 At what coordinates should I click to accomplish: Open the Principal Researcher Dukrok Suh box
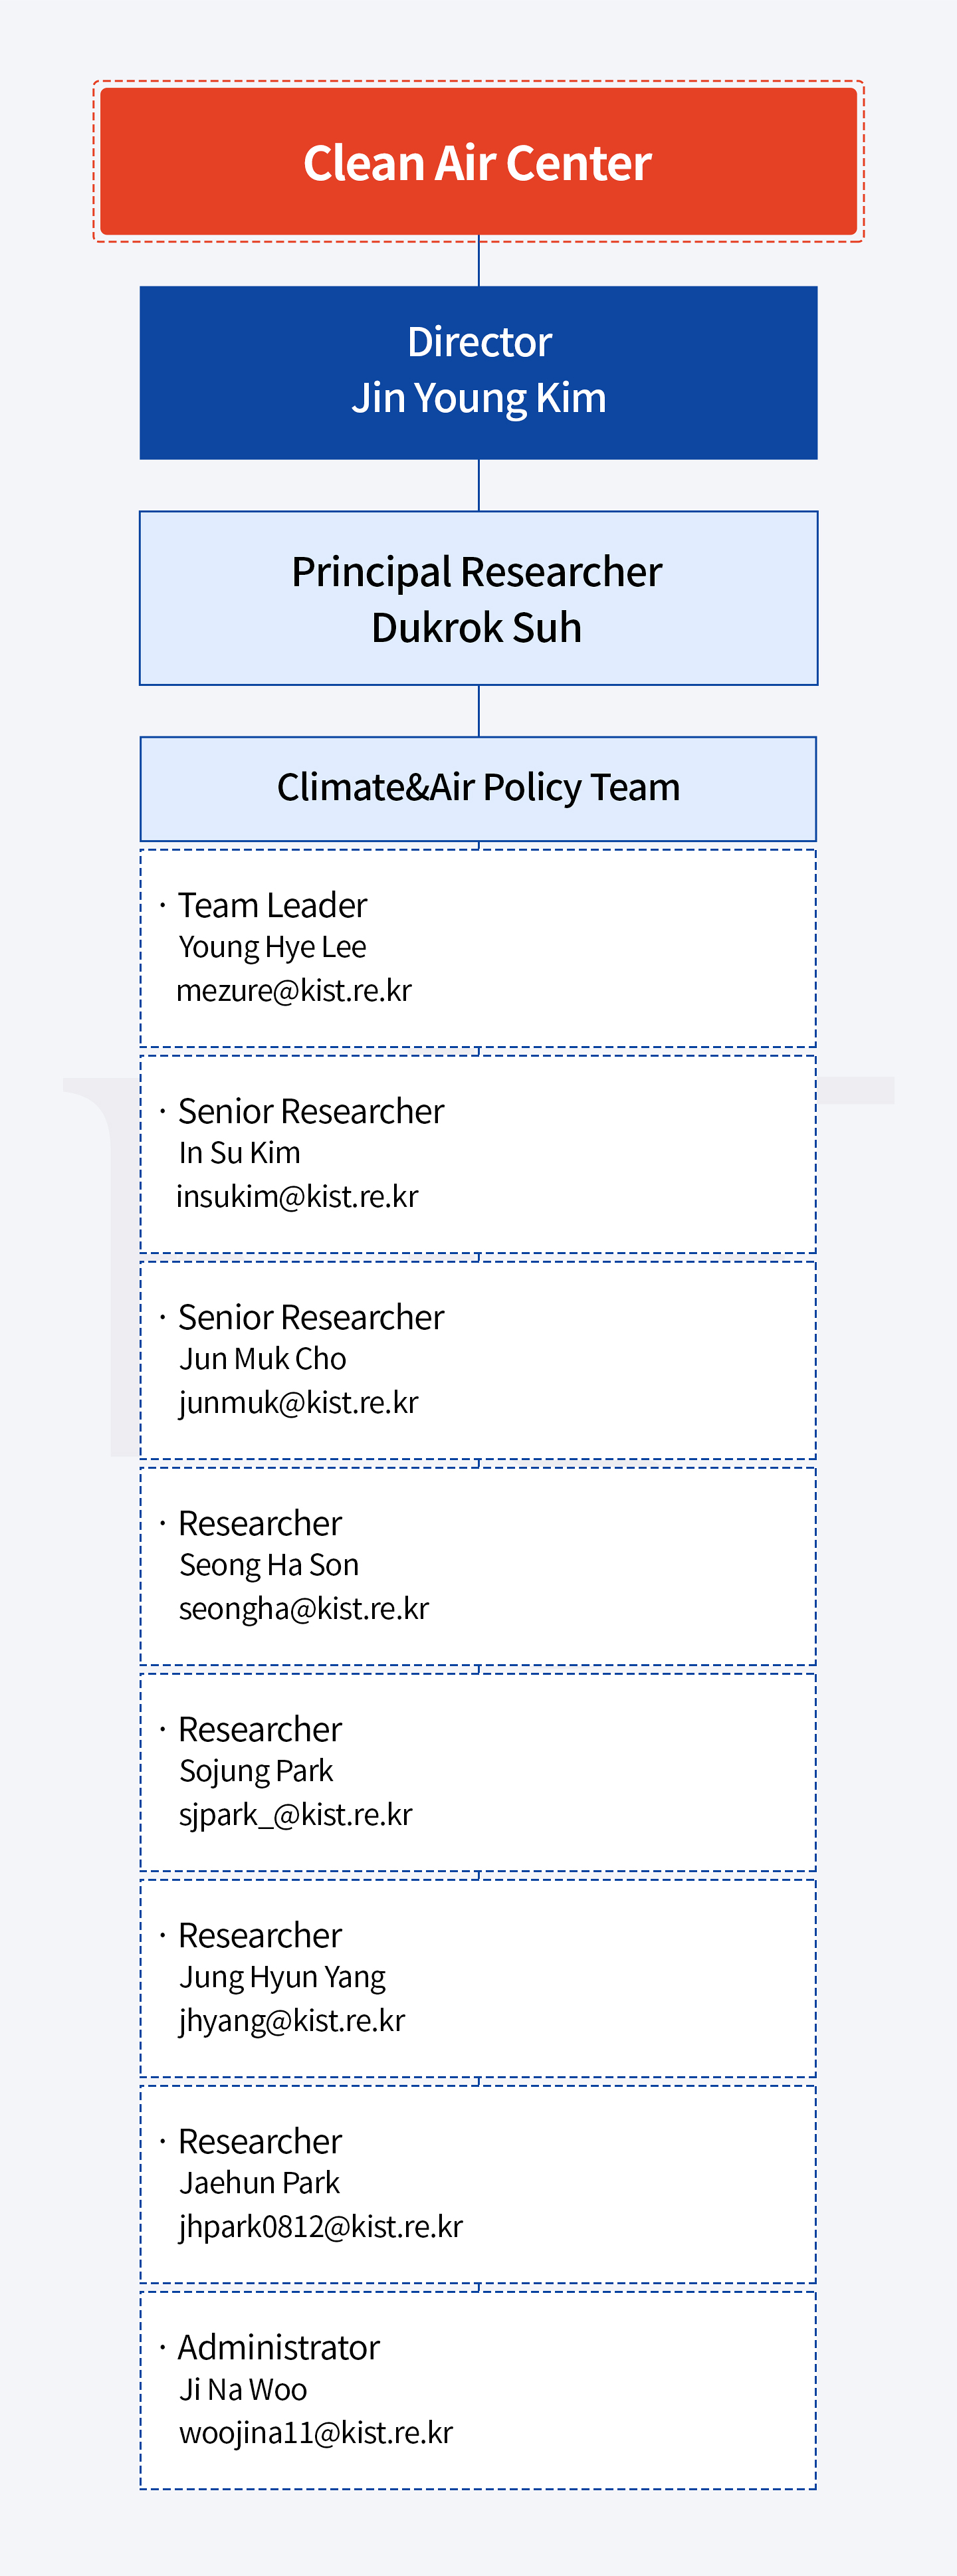478,598
